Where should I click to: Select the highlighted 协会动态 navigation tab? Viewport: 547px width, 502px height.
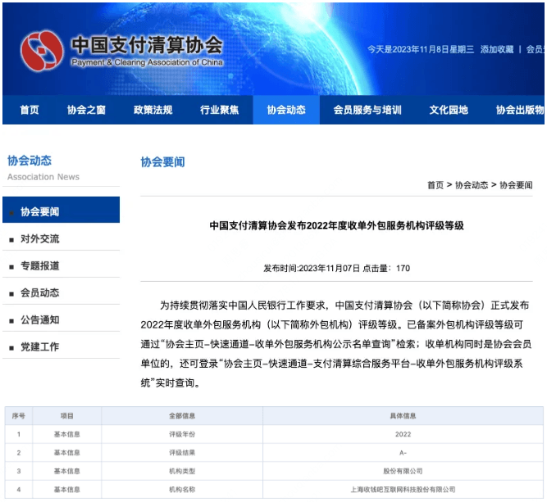pyautogui.click(x=286, y=110)
